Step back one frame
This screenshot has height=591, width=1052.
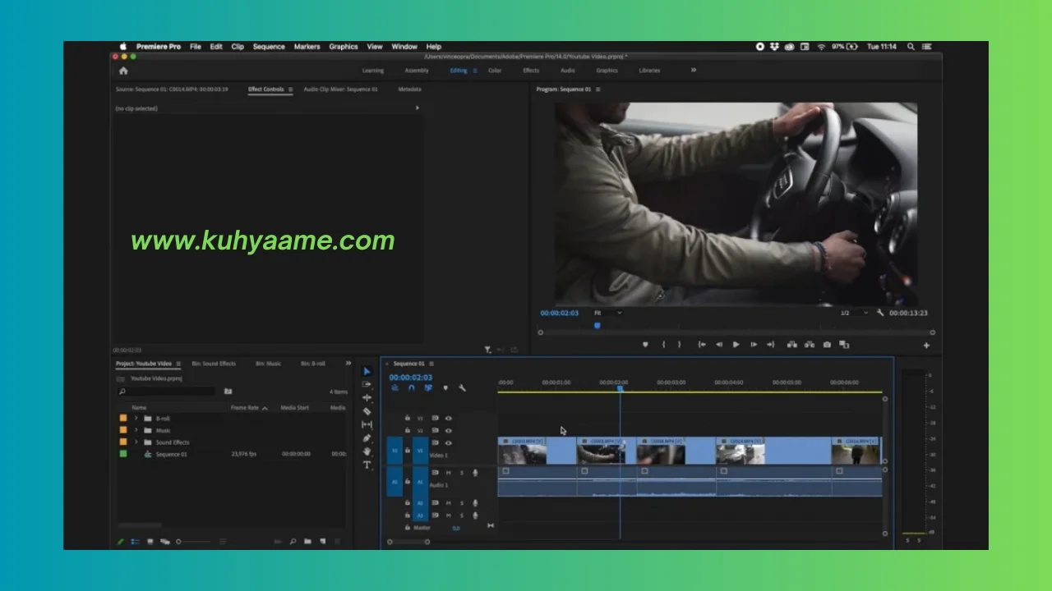click(719, 345)
